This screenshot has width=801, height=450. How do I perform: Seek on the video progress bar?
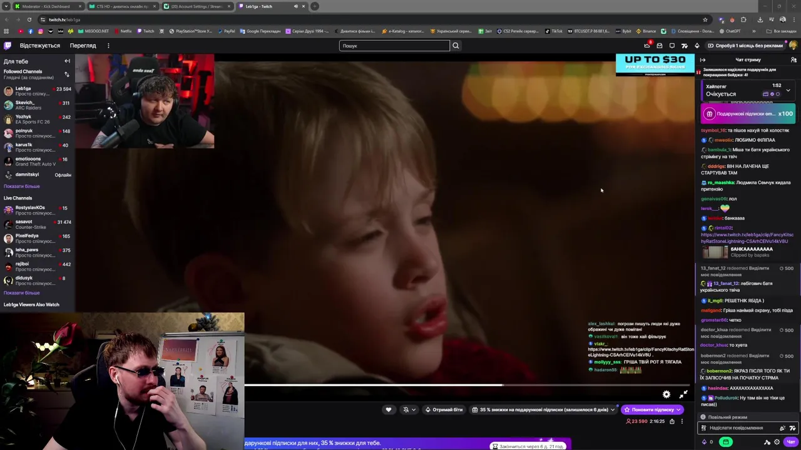click(x=466, y=385)
